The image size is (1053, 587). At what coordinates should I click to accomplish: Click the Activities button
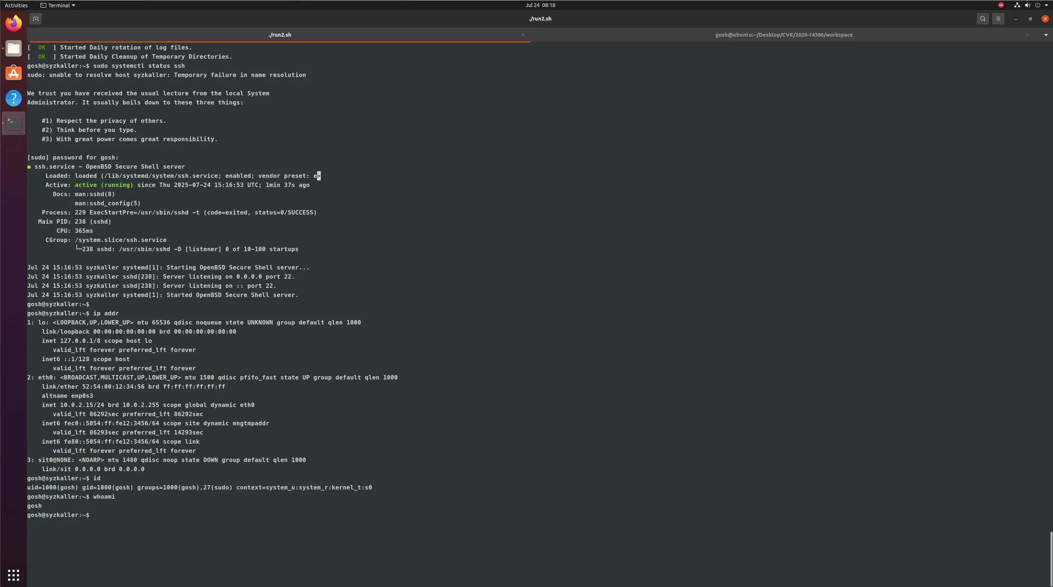click(x=16, y=5)
